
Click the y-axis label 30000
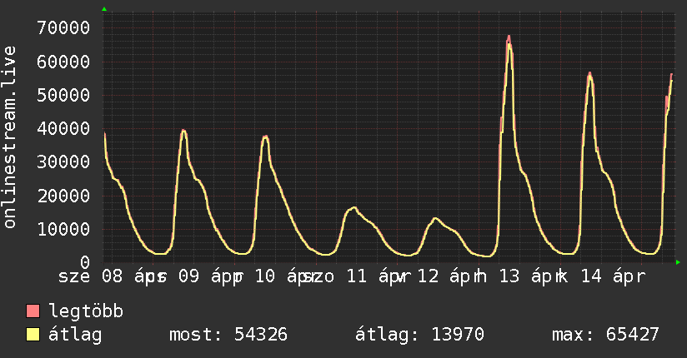click(x=63, y=162)
